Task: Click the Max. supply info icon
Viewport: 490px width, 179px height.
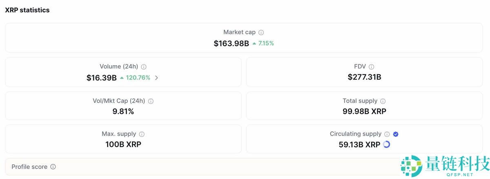Action: coord(142,134)
